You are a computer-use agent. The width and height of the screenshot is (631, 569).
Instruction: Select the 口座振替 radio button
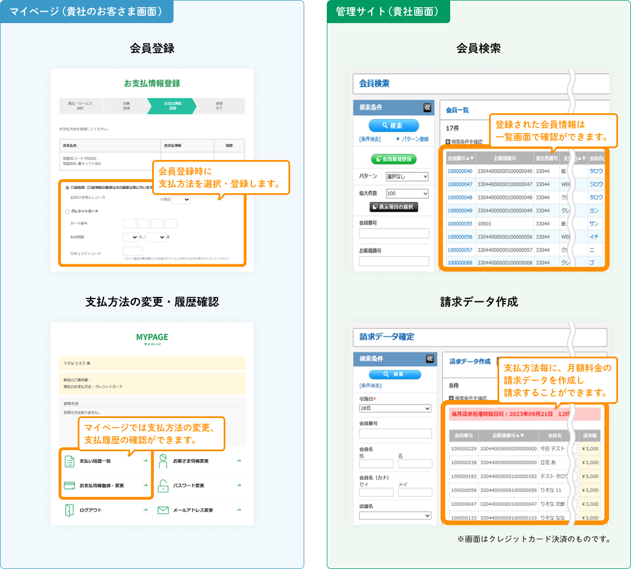(x=68, y=187)
